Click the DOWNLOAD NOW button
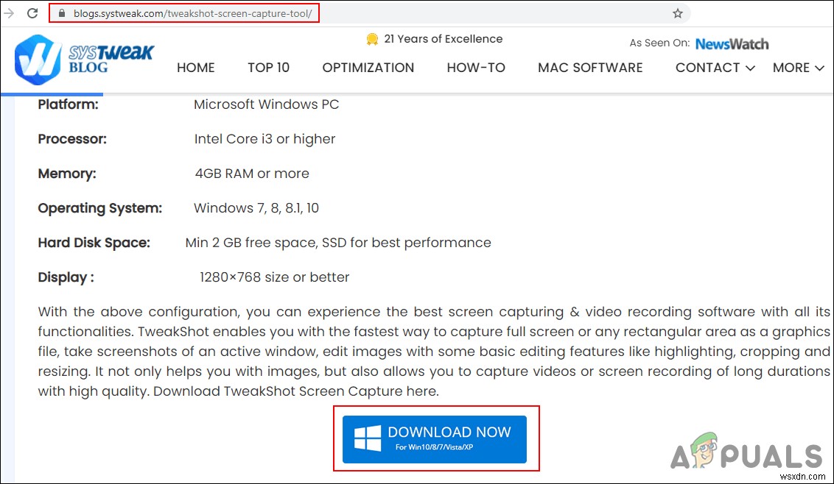Image resolution: width=834 pixels, height=484 pixels. point(435,438)
